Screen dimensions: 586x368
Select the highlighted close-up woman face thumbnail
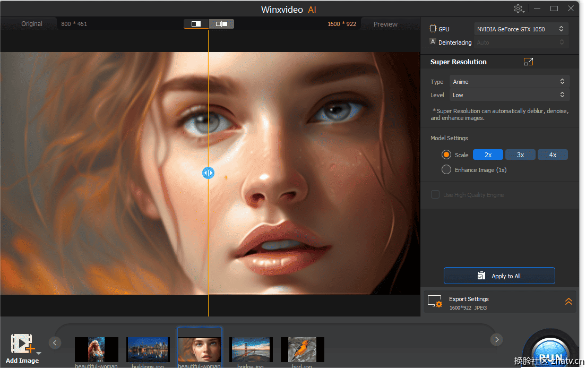coord(200,349)
